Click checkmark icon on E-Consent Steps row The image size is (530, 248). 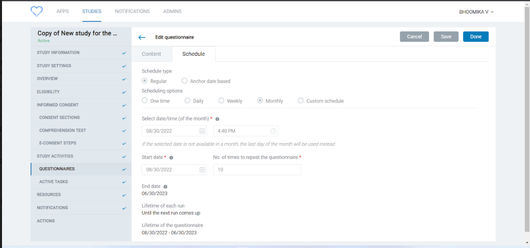click(x=124, y=144)
